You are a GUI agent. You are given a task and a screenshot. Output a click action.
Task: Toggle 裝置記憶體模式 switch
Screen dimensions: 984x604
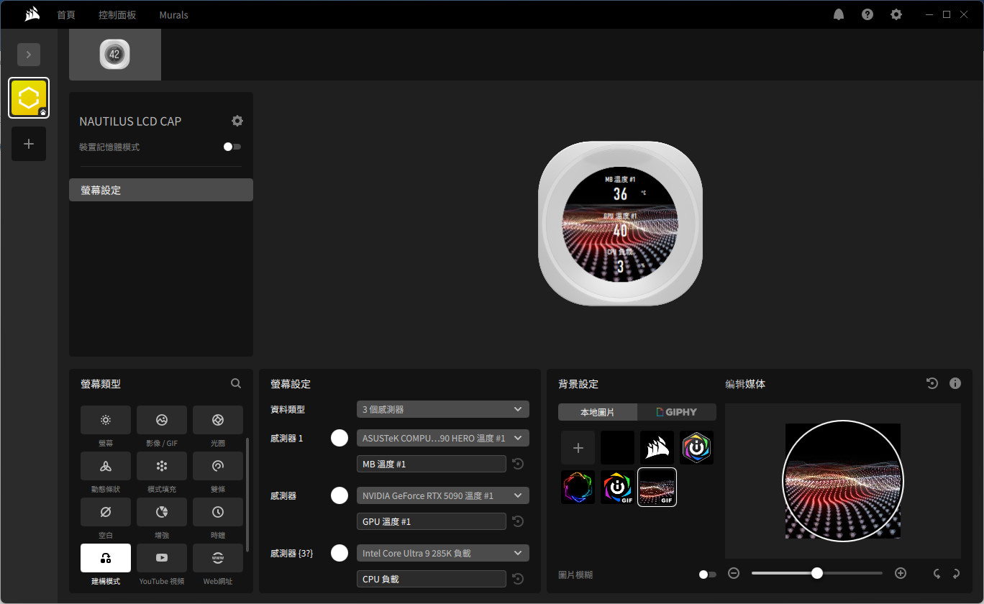(x=232, y=147)
